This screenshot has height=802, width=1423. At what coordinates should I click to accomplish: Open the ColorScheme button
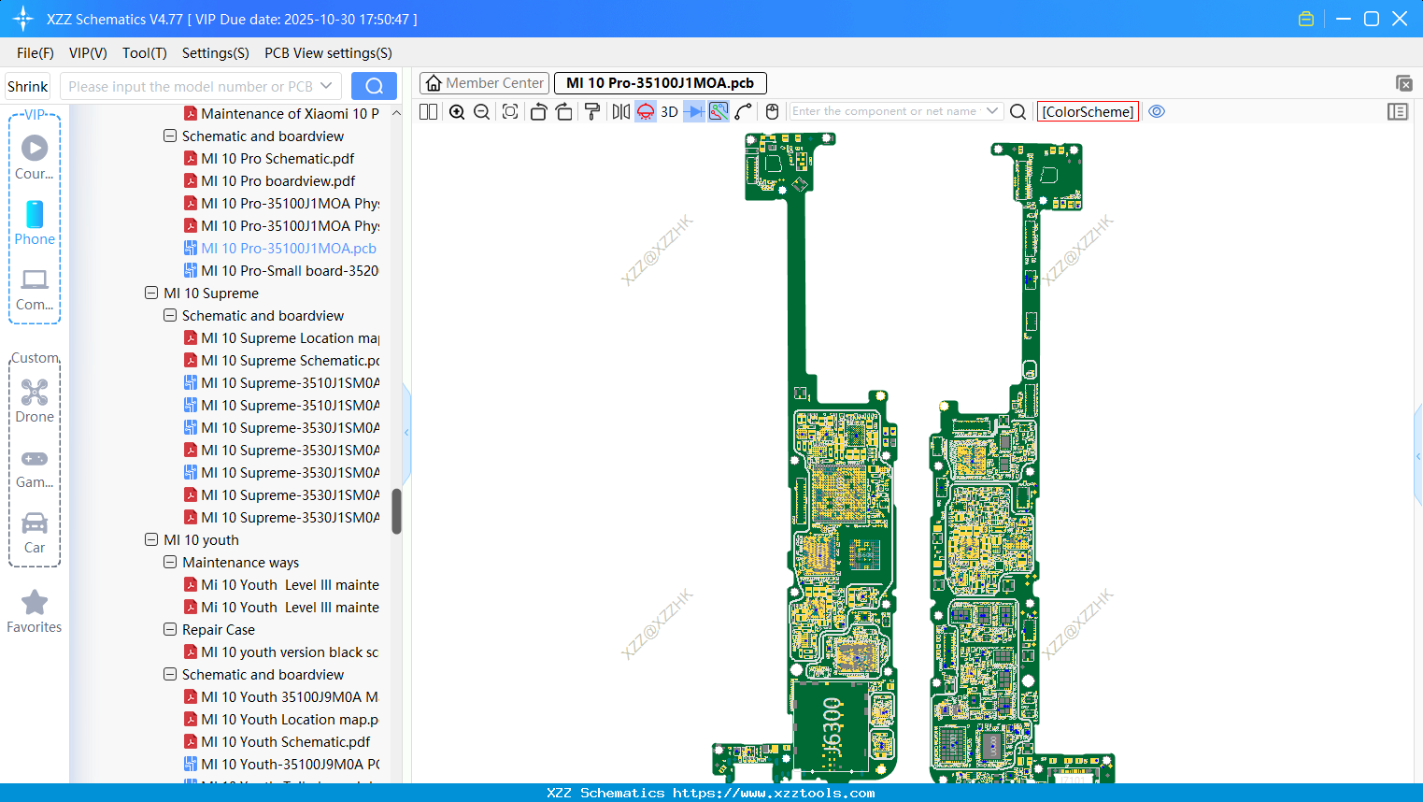click(1088, 111)
